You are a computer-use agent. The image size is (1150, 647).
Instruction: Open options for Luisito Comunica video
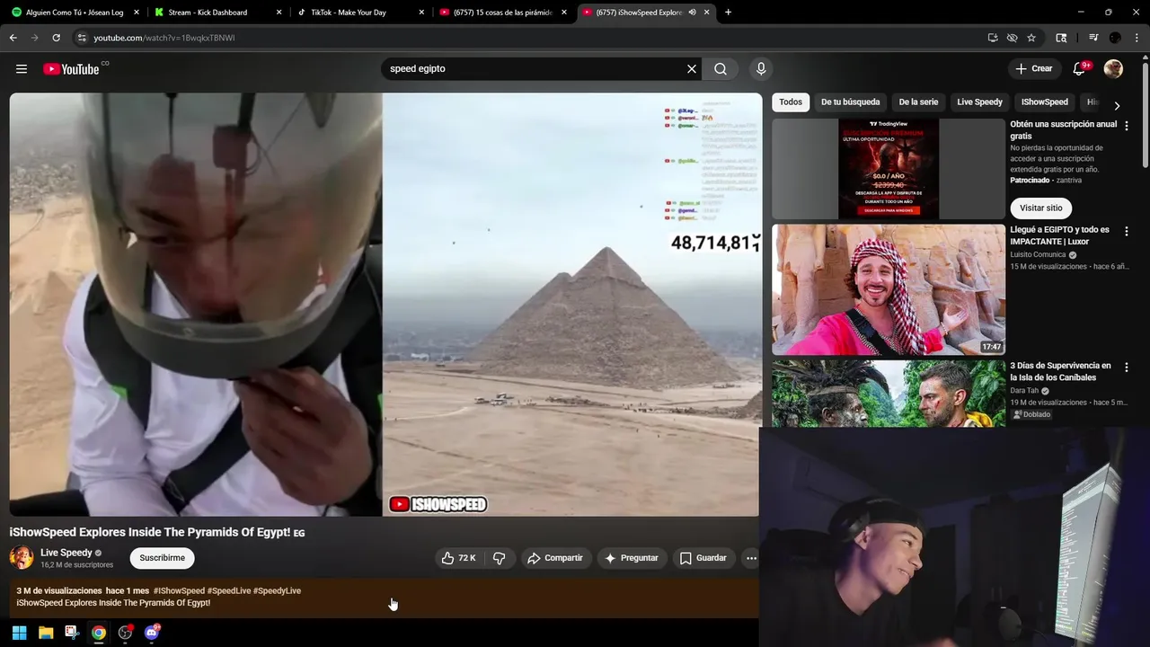(1127, 232)
